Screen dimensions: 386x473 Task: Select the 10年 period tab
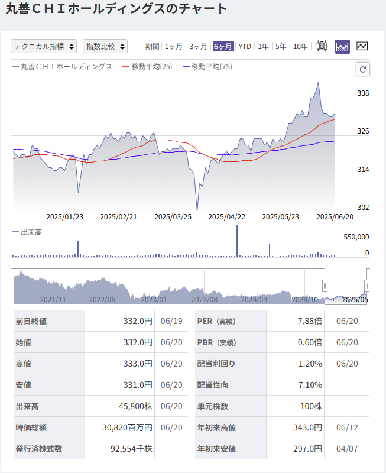tap(300, 47)
